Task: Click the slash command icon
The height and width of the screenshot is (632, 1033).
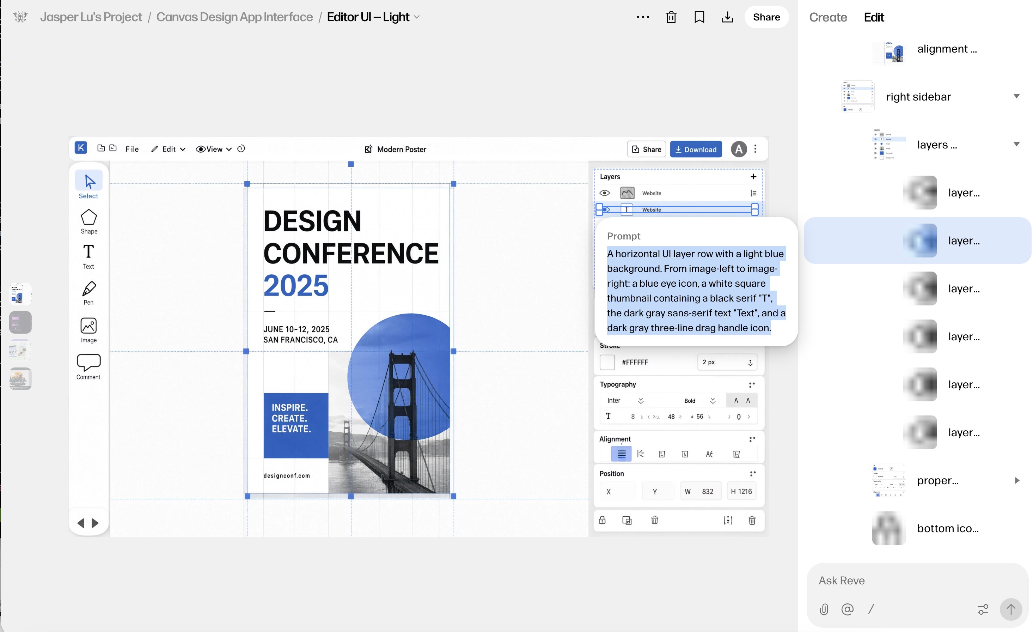Action: pyautogui.click(x=871, y=609)
